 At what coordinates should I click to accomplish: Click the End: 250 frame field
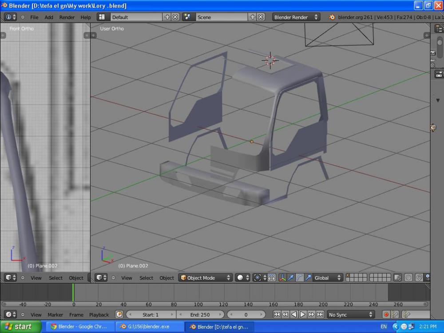click(x=200, y=314)
